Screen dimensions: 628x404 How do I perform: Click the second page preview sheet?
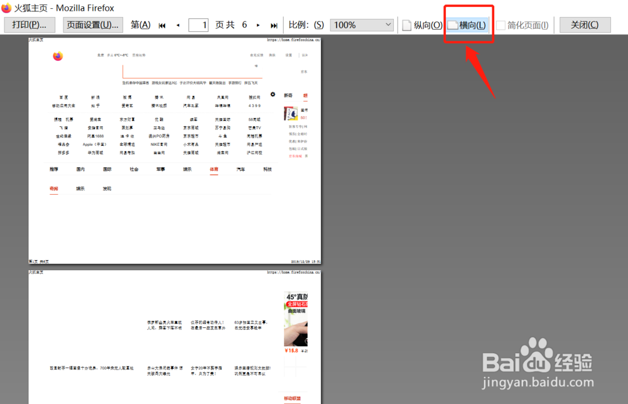point(175,337)
